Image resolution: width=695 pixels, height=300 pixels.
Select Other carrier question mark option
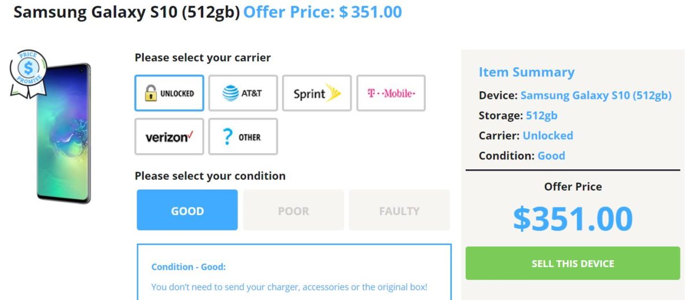coord(243,137)
